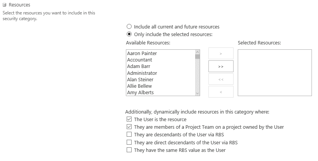This screenshot has width=318, height=161.
Task: Enable They have the same RBS value
Action: click(129, 150)
